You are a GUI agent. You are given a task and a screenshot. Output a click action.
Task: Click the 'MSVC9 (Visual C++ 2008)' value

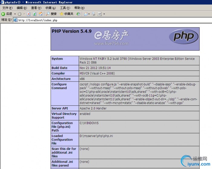point(97,73)
